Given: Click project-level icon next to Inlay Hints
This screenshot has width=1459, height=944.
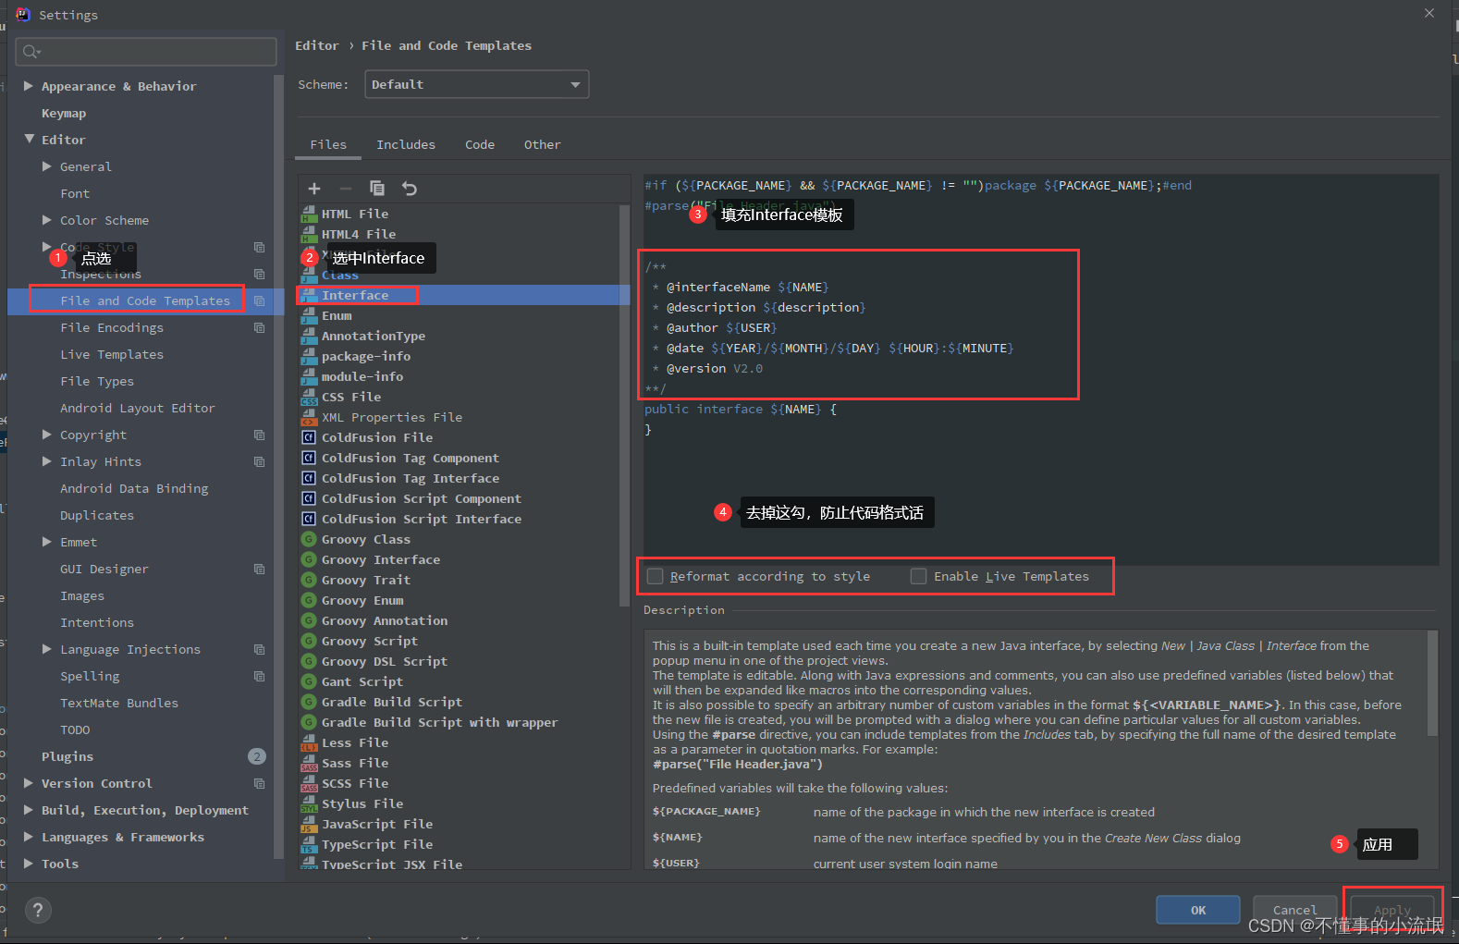Looking at the screenshot, I should 260,462.
